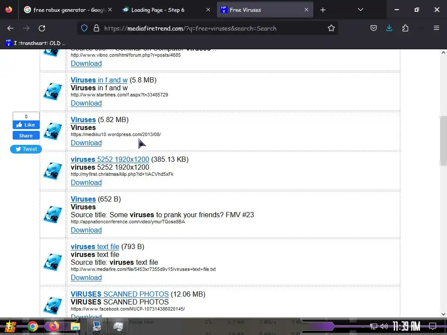
Task: Download the viruses text file
Action: click(86, 277)
